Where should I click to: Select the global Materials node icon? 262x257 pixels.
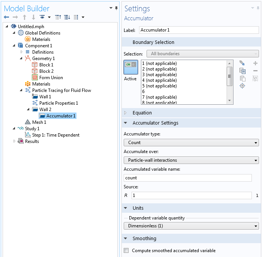coord(28,39)
